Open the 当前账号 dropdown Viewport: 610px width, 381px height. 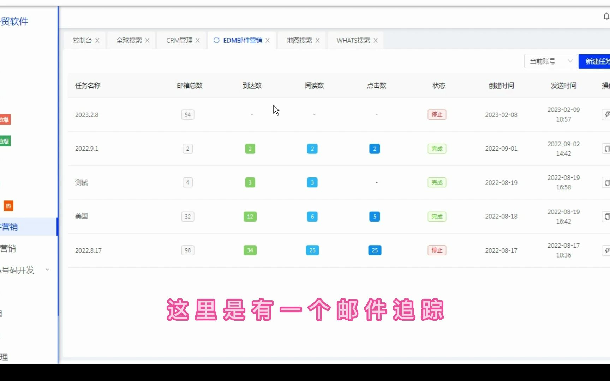tap(551, 61)
